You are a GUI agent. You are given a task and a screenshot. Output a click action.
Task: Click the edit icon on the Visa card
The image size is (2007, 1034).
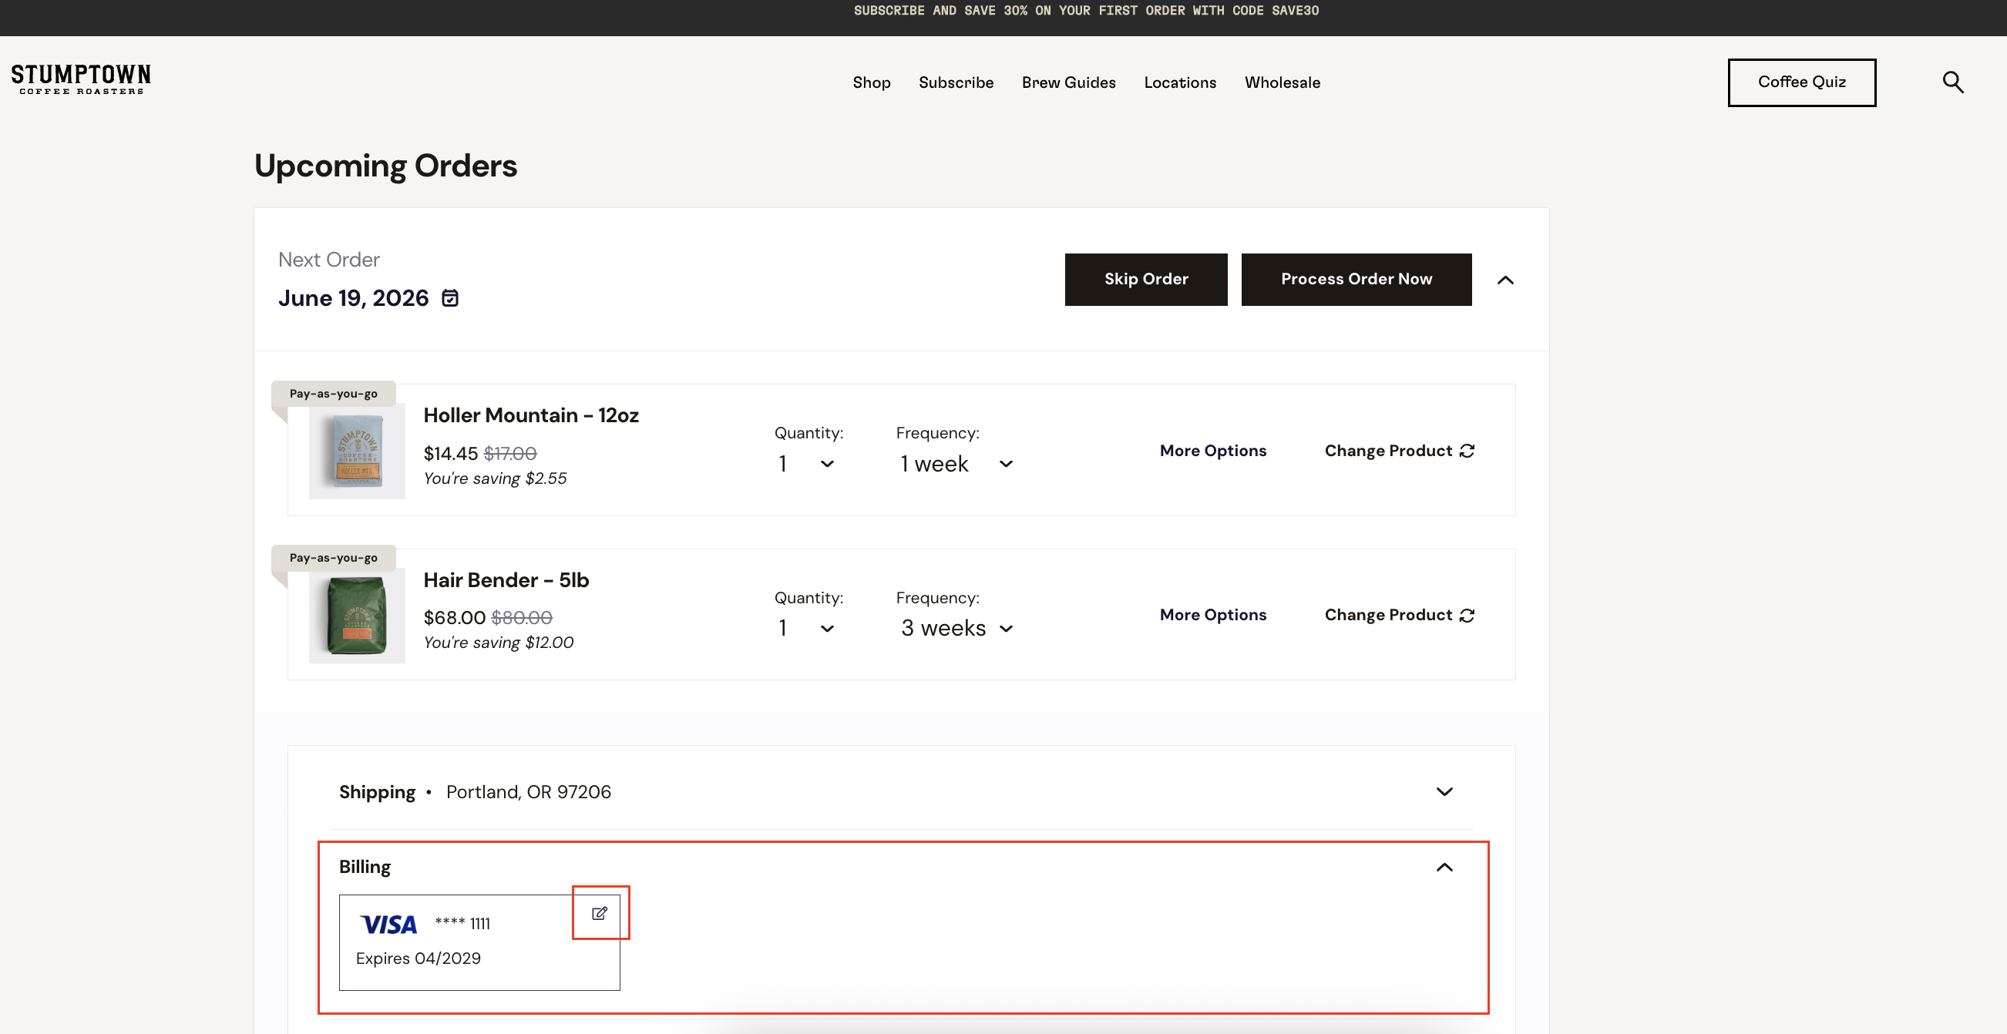[x=599, y=913]
